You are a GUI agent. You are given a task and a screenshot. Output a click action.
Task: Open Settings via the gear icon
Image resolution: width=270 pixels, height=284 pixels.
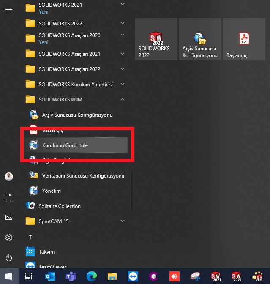(x=8, y=238)
